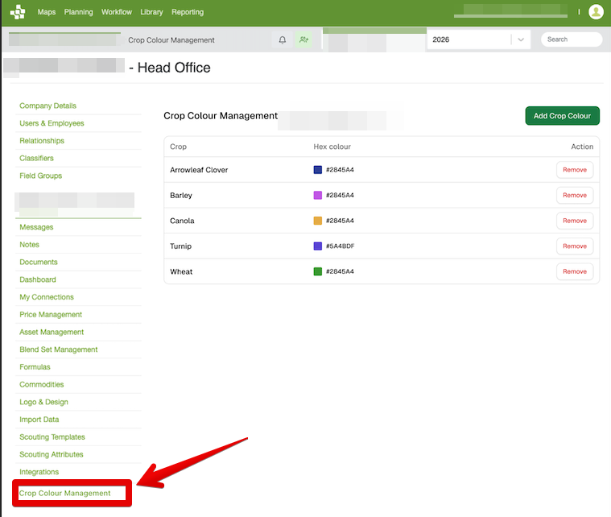Open the Reporting menu
Screen dimensions: 611x517
pyautogui.click(x=188, y=12)
